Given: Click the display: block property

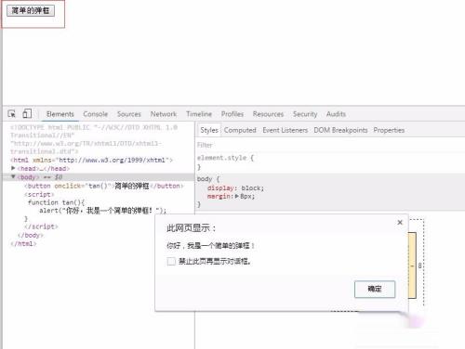Looking at the screenshot, I should pyautogui.click(x=235, y=188).
